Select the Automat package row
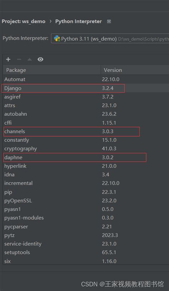The height and width of the screenshot is (291, 169). tap(86, 79)
